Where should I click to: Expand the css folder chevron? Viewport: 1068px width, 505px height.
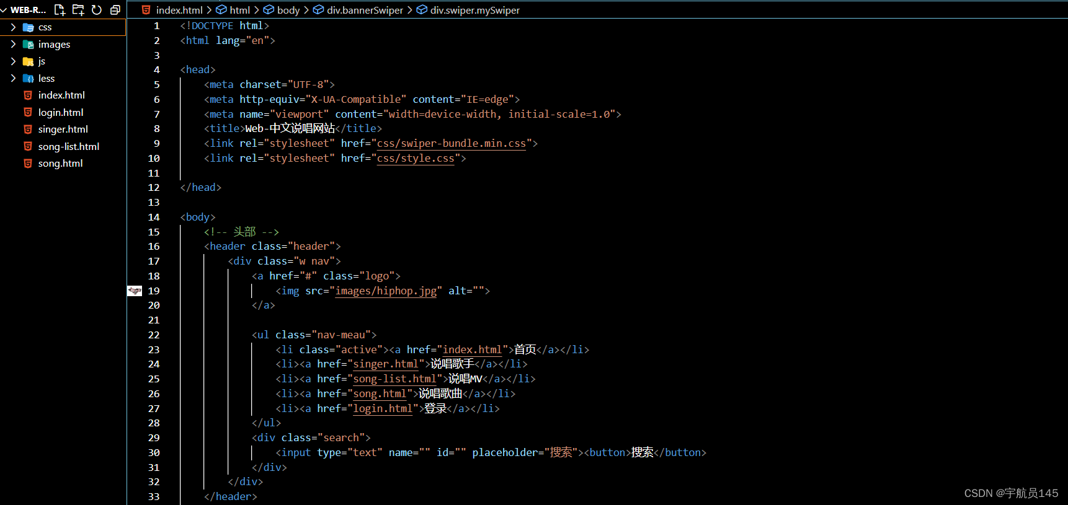click(13, 27)
